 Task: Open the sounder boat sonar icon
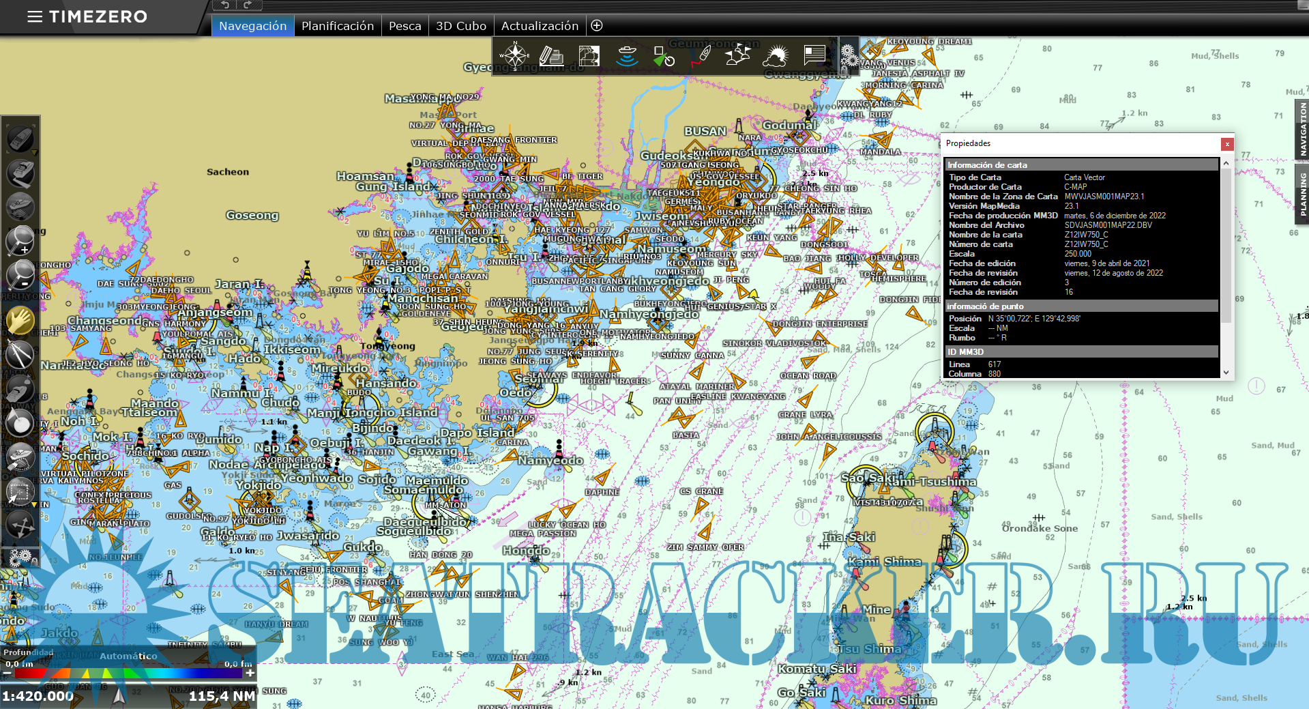pyautogui.click(x=626, y=56)
